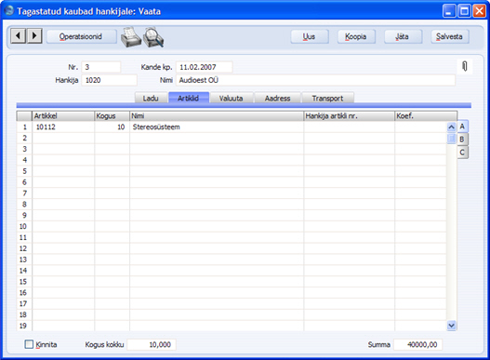
Task: Select the Artiklid tab
Action: [x=189, y=98]
